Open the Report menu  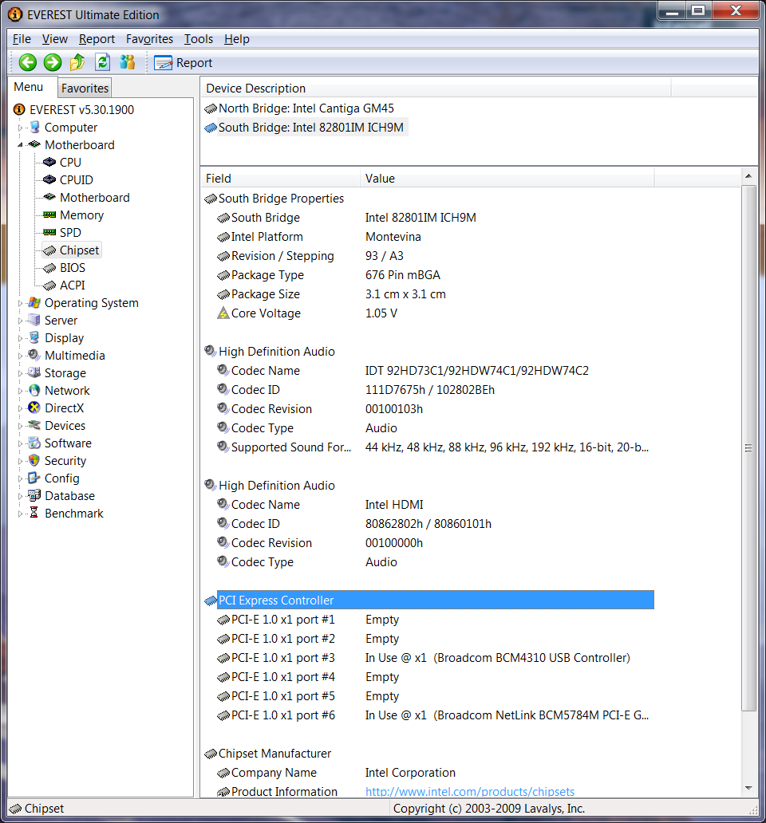97,39
